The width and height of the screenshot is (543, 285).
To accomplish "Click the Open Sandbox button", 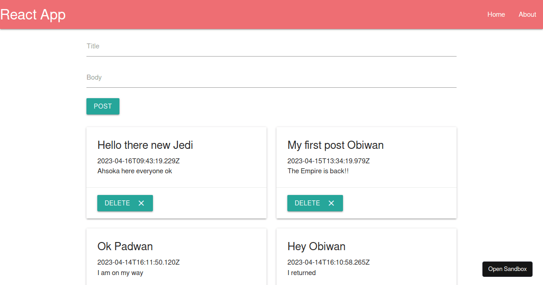I will point(507,269).
